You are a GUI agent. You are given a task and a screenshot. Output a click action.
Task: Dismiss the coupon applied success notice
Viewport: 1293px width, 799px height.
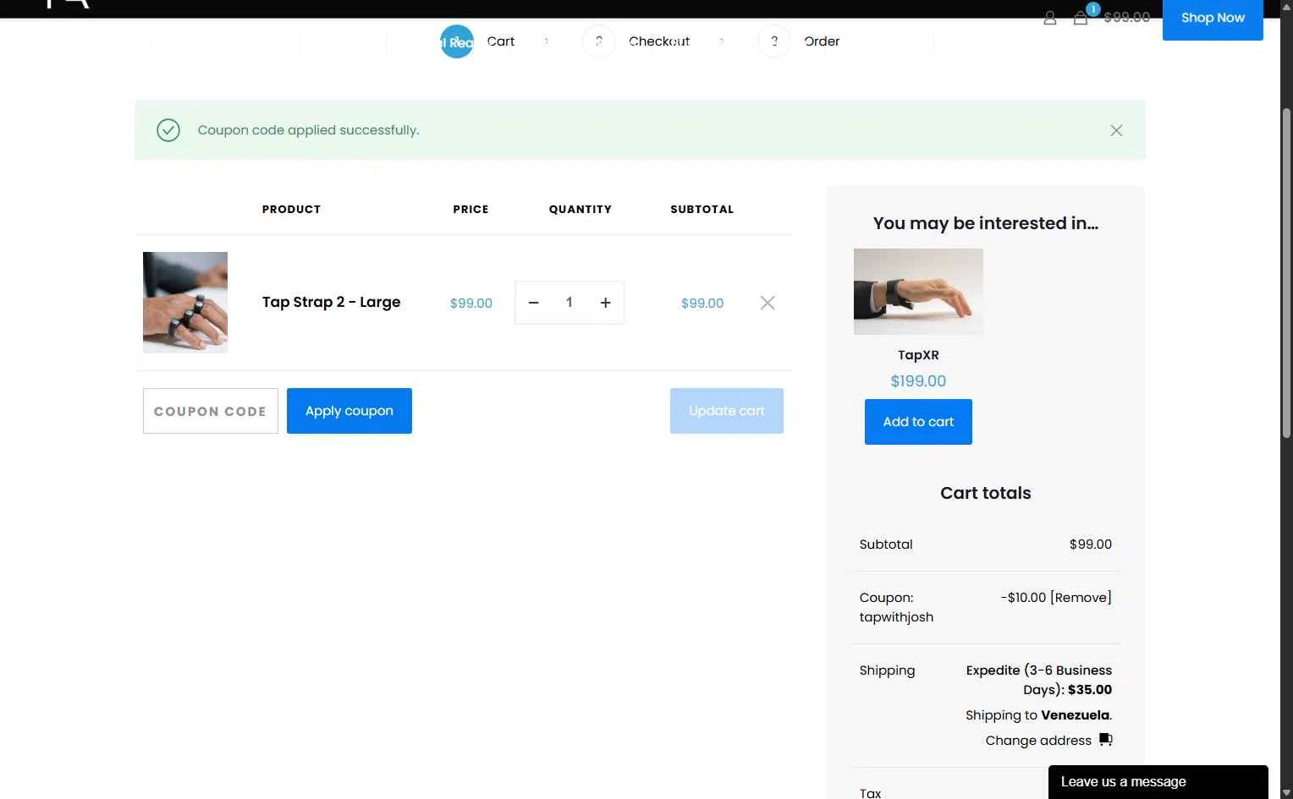point(1116,130)
